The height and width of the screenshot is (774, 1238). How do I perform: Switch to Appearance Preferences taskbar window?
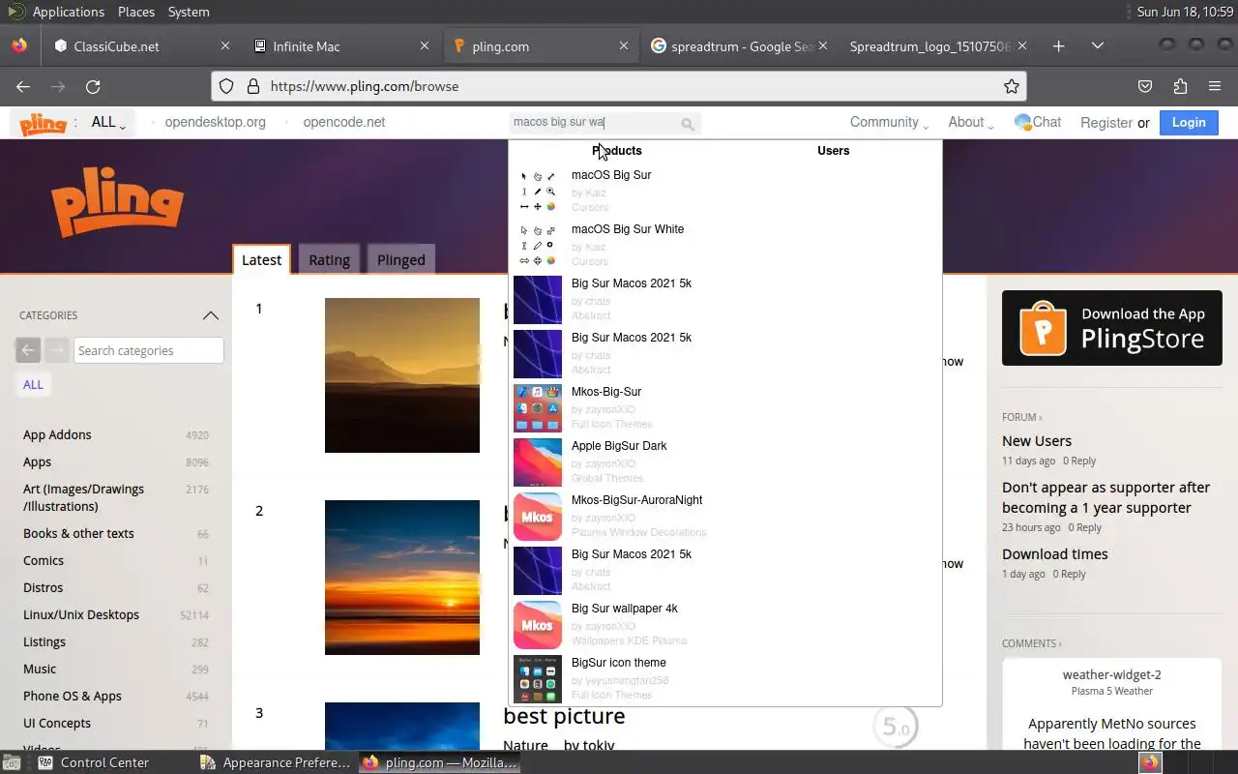click(x=276, y=762)
